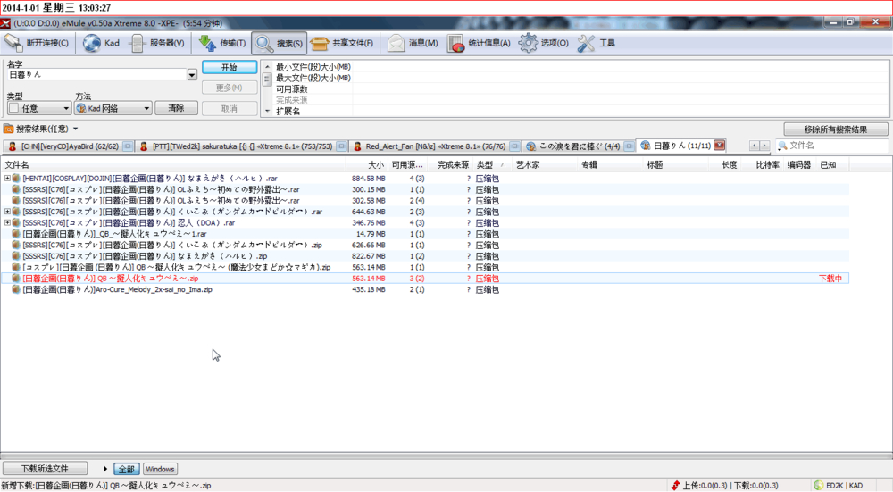Image resolution: width=893 pixels, height=492 pixels.
Task: Open the Servers (服务器) toolbar icon
Action: click(x=137, y=43)
